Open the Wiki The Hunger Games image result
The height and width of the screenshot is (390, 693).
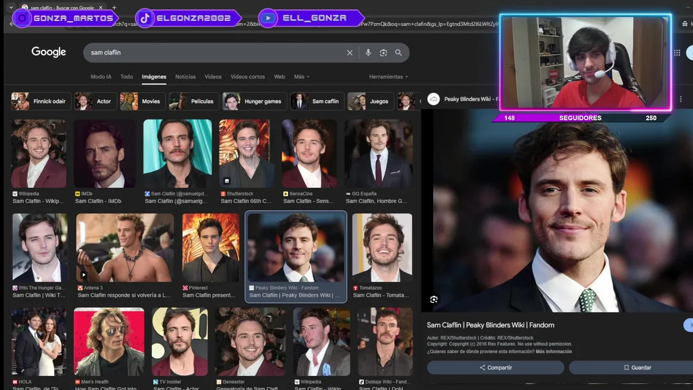pyautogui.click(x=40, y=248)
